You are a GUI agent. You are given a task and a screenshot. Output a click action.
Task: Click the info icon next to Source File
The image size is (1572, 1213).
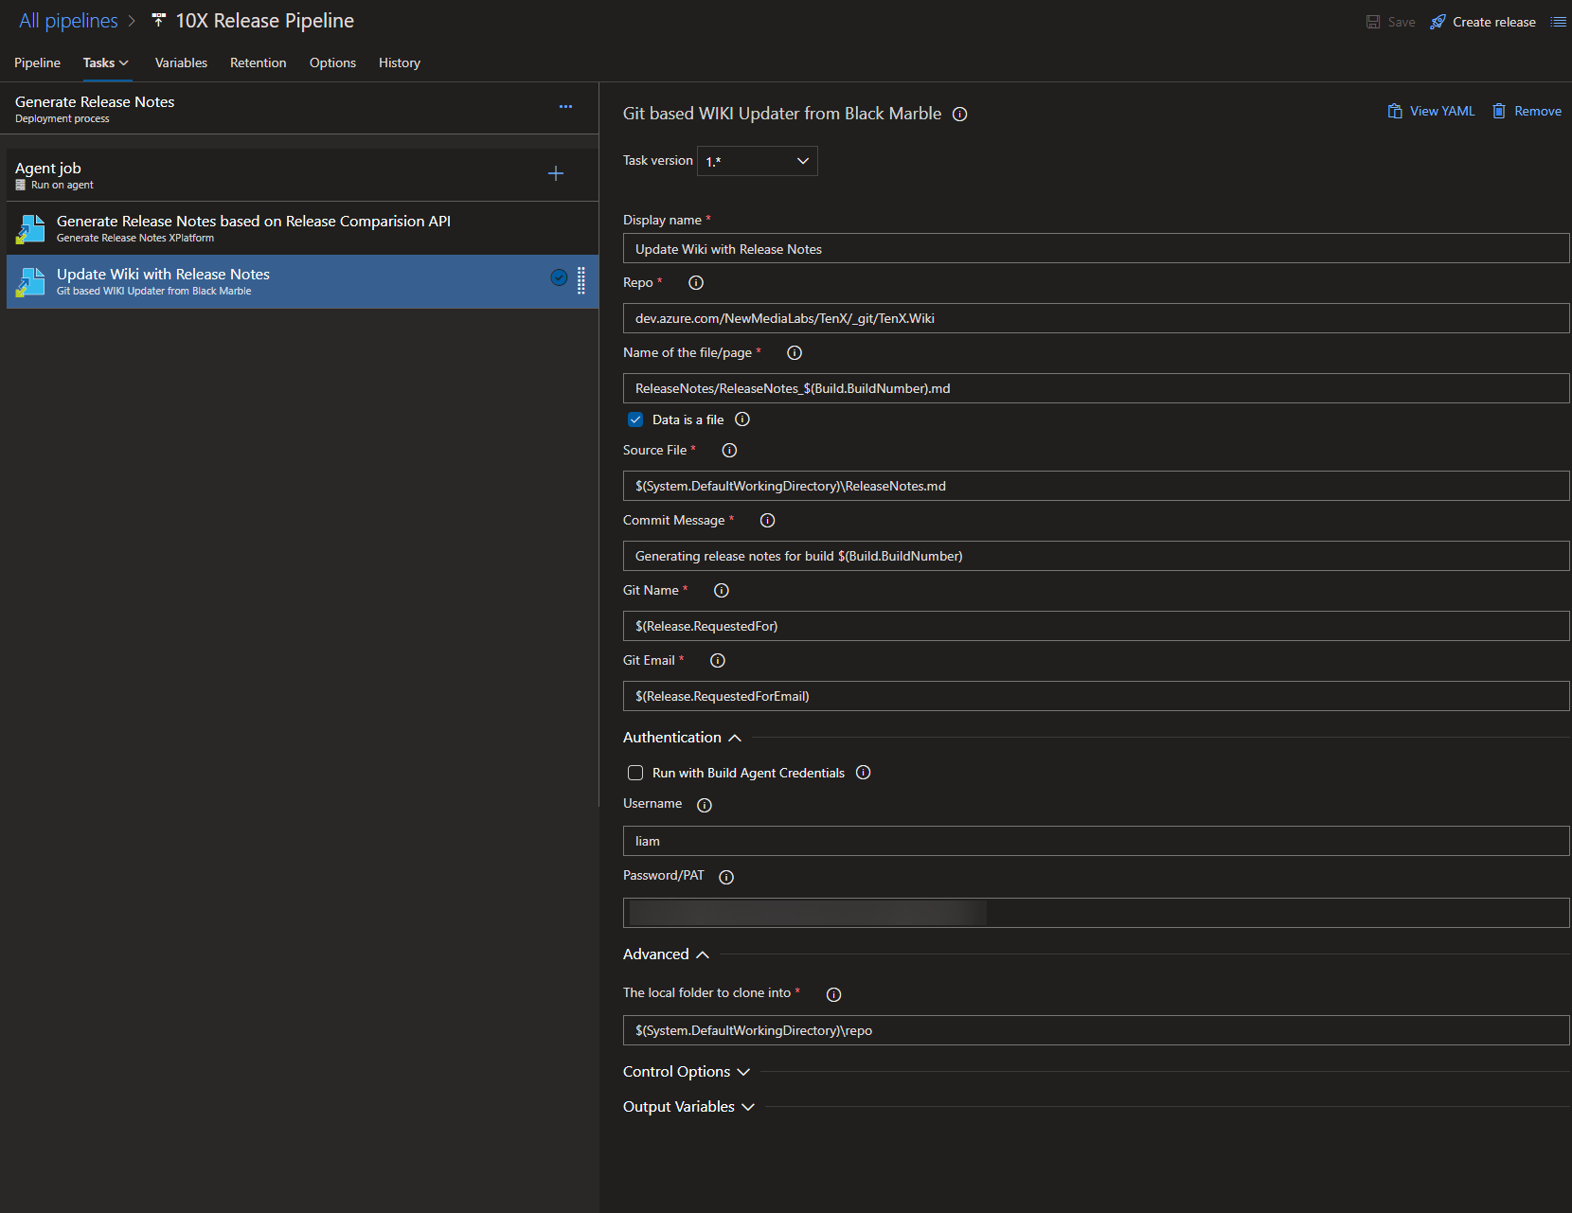pyautogui.click(x=729, y=451)
